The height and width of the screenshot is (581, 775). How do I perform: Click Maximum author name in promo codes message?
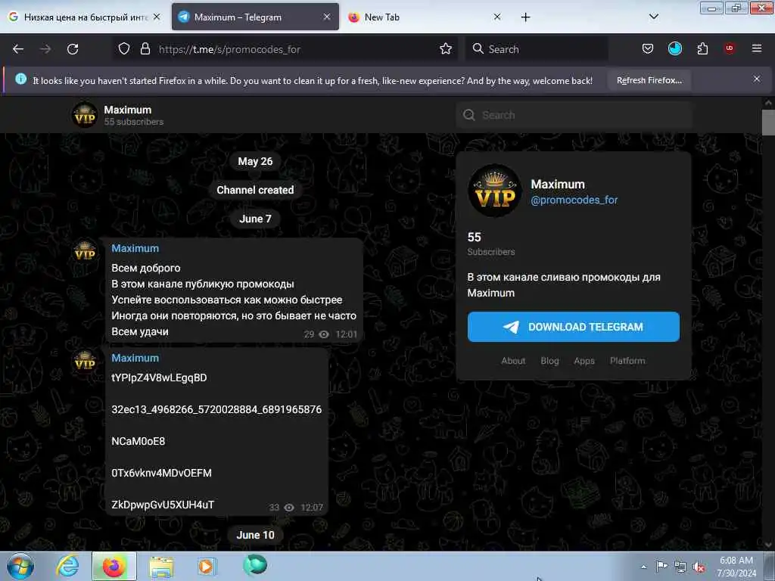(135, 358)
